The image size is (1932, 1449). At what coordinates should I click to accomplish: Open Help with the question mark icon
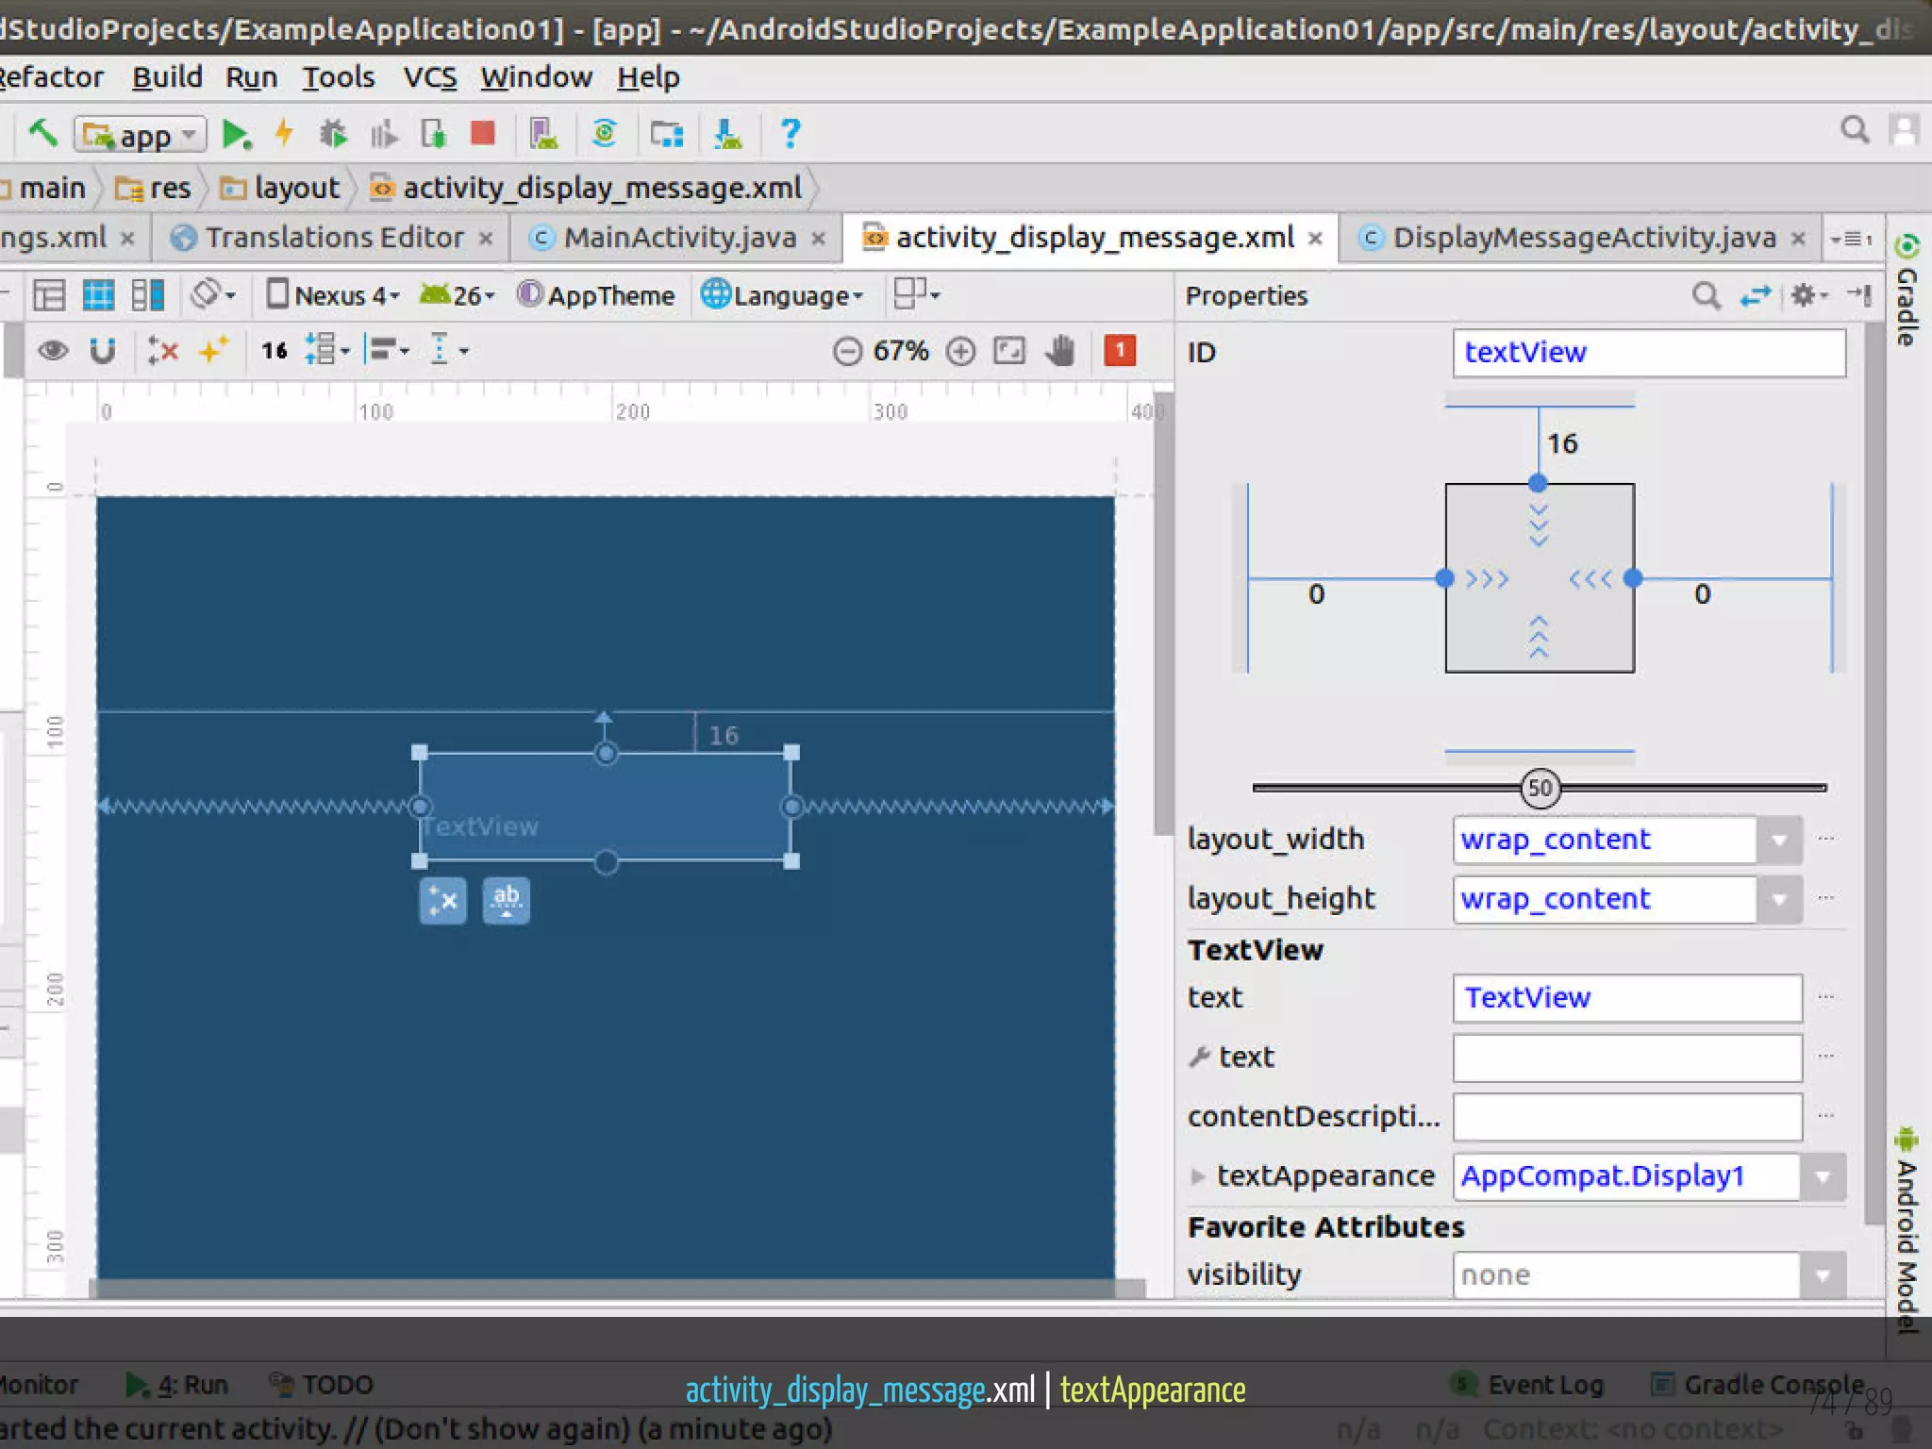click(x=791, y=133)
